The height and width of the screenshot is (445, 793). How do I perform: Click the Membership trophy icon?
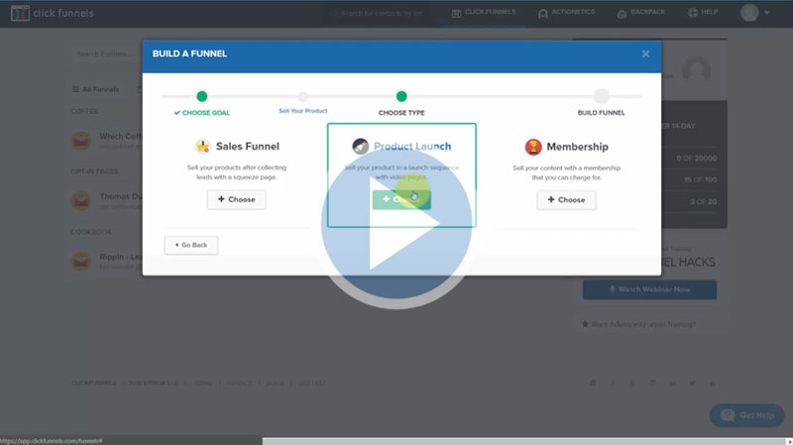pos(531,146)
